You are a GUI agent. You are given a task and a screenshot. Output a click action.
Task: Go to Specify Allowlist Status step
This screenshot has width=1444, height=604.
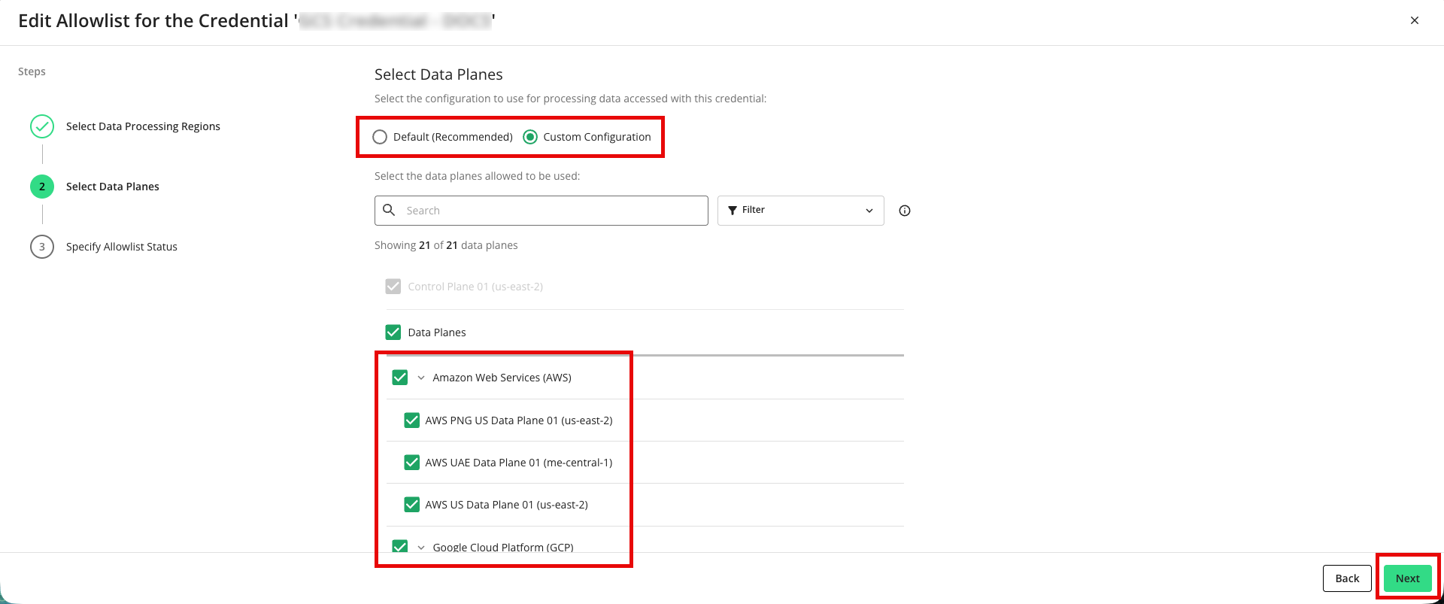pyautogui.click(x=122, y=247)
